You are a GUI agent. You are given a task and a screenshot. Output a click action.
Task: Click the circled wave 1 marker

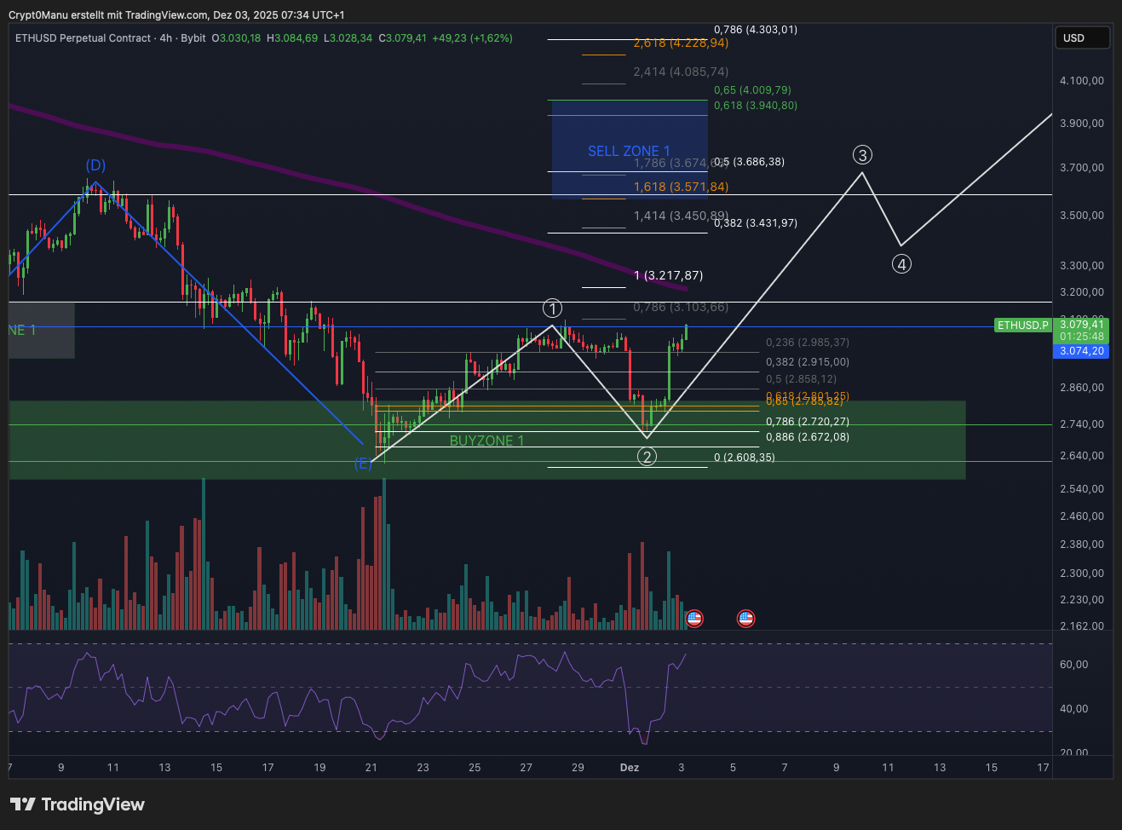click(553, 308)
